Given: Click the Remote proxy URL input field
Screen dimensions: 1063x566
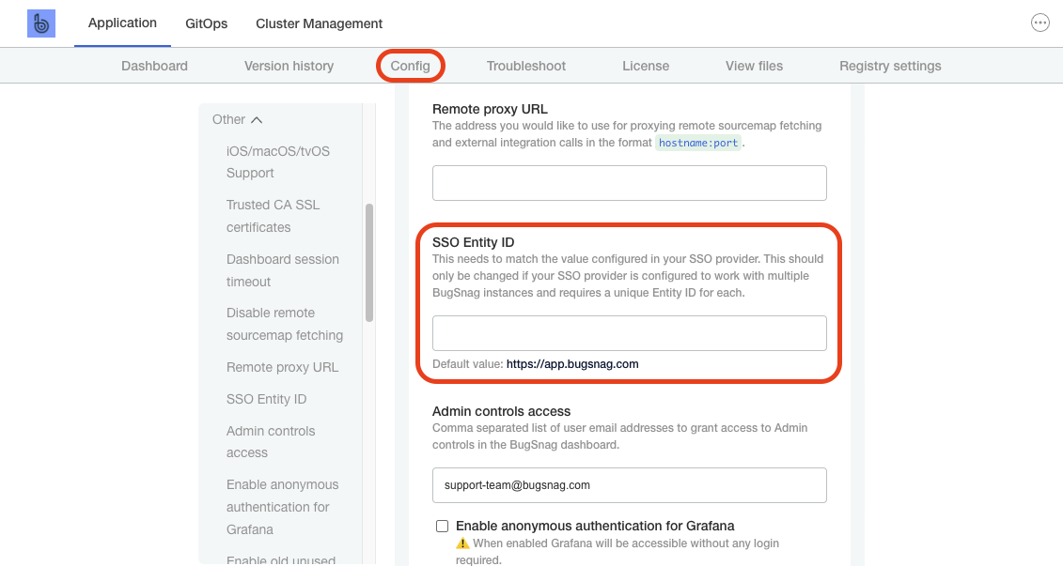Looking at the screenshot, I should (629, 183).
